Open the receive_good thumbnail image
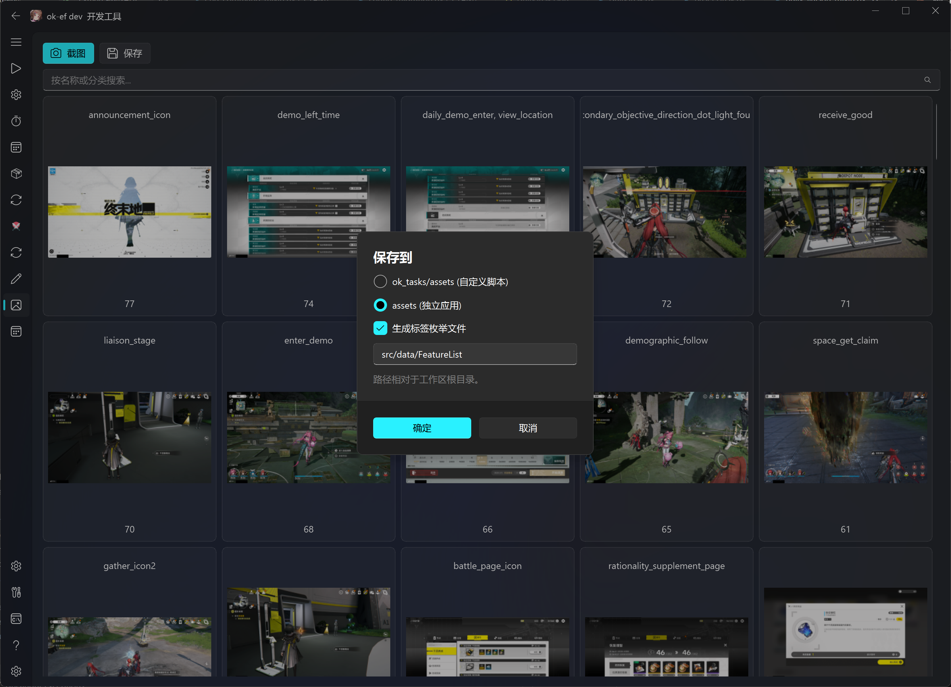The width and height of the screenshot is (951, 687). click(x=845, y=212)
